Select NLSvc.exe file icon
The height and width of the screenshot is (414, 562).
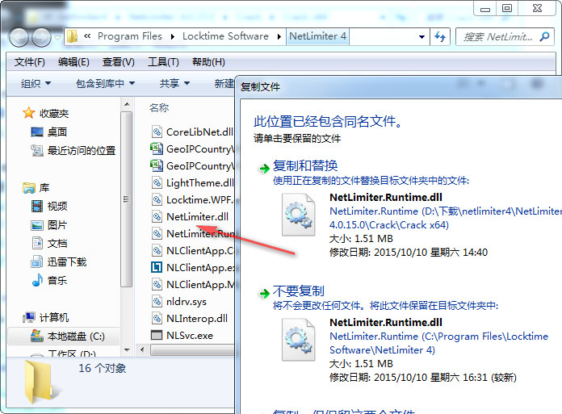[157, 335]
